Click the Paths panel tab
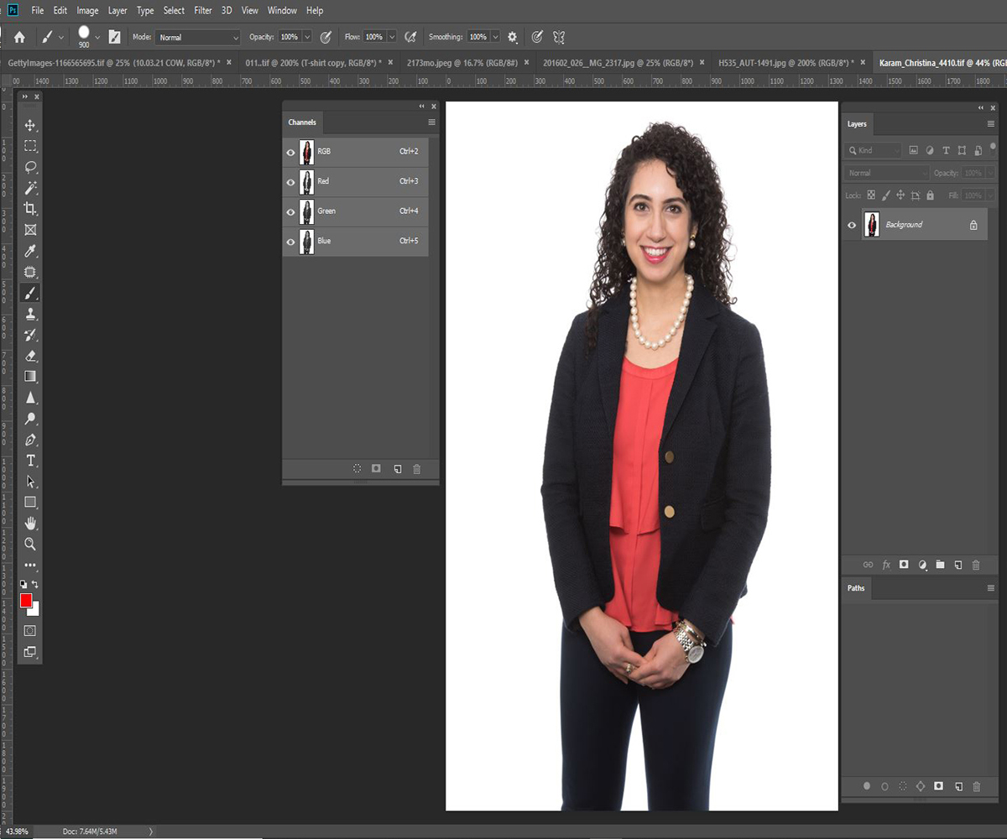1007x839 pixels. 856,588
